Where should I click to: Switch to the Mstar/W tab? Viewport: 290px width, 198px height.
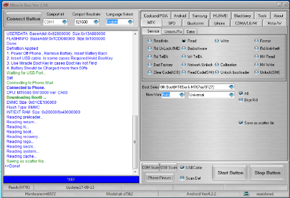coord(275,23)
